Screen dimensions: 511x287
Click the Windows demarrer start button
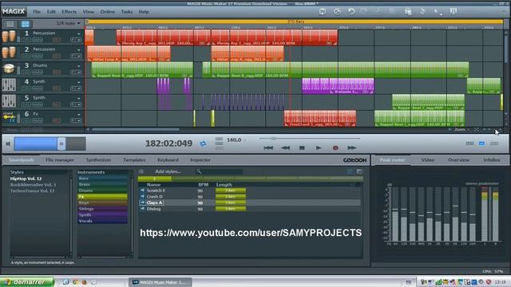pyautogui.click(x=26, y=282)
